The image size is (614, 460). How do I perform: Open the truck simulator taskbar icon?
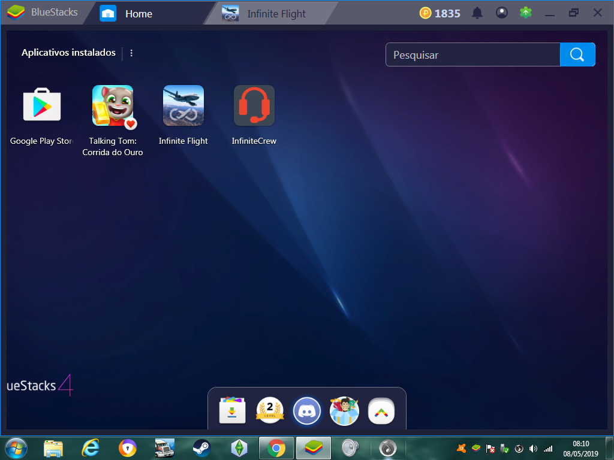tap(164, 448)
